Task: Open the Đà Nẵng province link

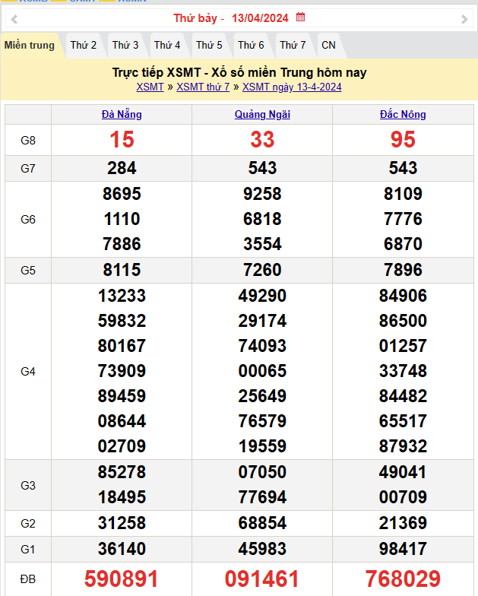Action: point(122,114)
